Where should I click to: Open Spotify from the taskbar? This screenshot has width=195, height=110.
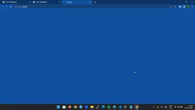(109, 107)
